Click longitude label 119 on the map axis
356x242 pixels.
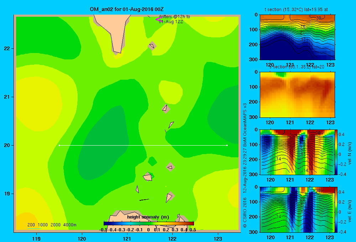click(36, 238)
